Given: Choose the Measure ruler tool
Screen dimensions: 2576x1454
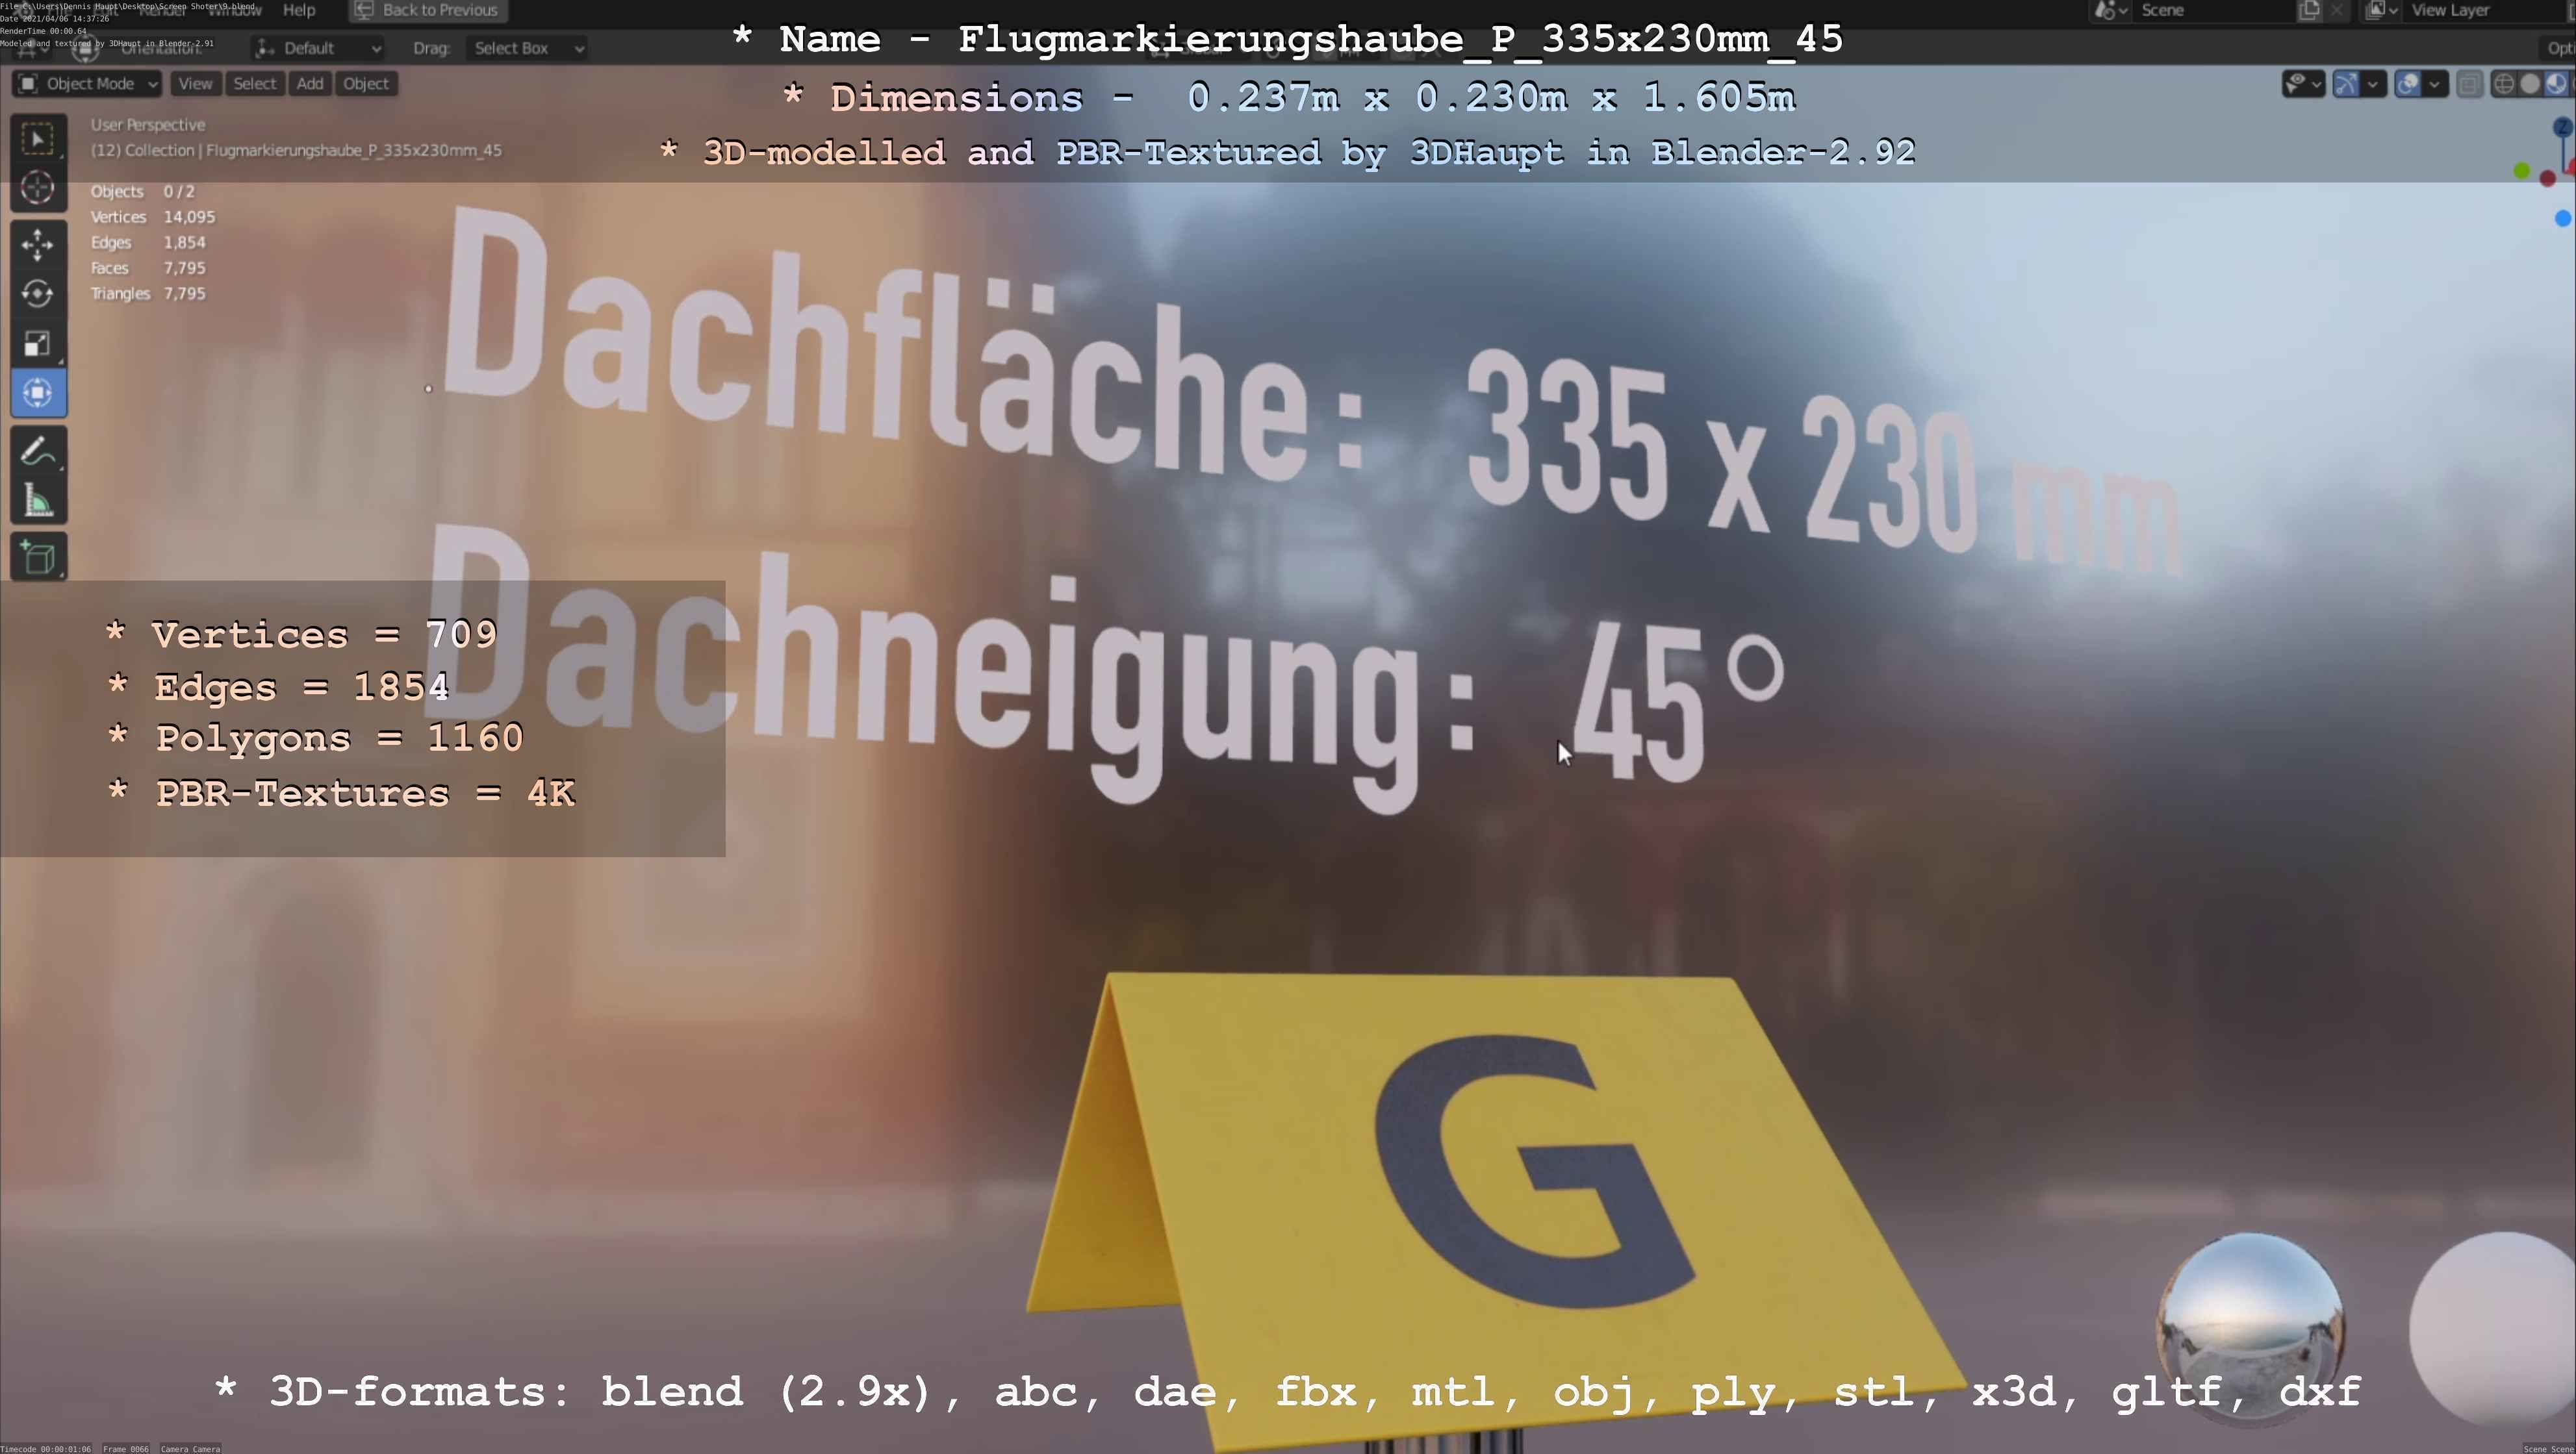Looking at the screenshot, I should tap(38, 501).
